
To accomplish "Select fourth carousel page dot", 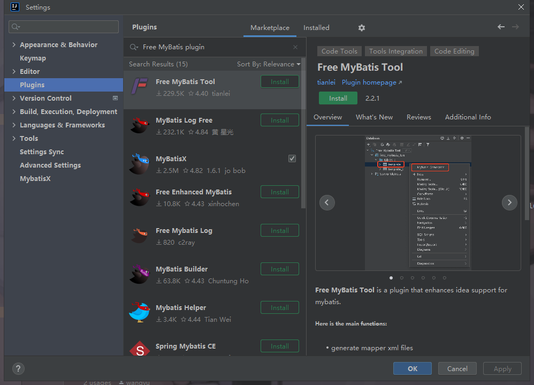I will pos(423,278).
